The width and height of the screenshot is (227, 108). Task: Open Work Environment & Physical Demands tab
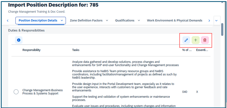pos(175,21)
